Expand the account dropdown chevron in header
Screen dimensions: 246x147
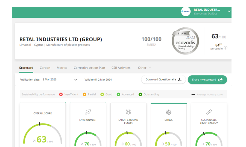pyautogui.click(x=229, y=11)
